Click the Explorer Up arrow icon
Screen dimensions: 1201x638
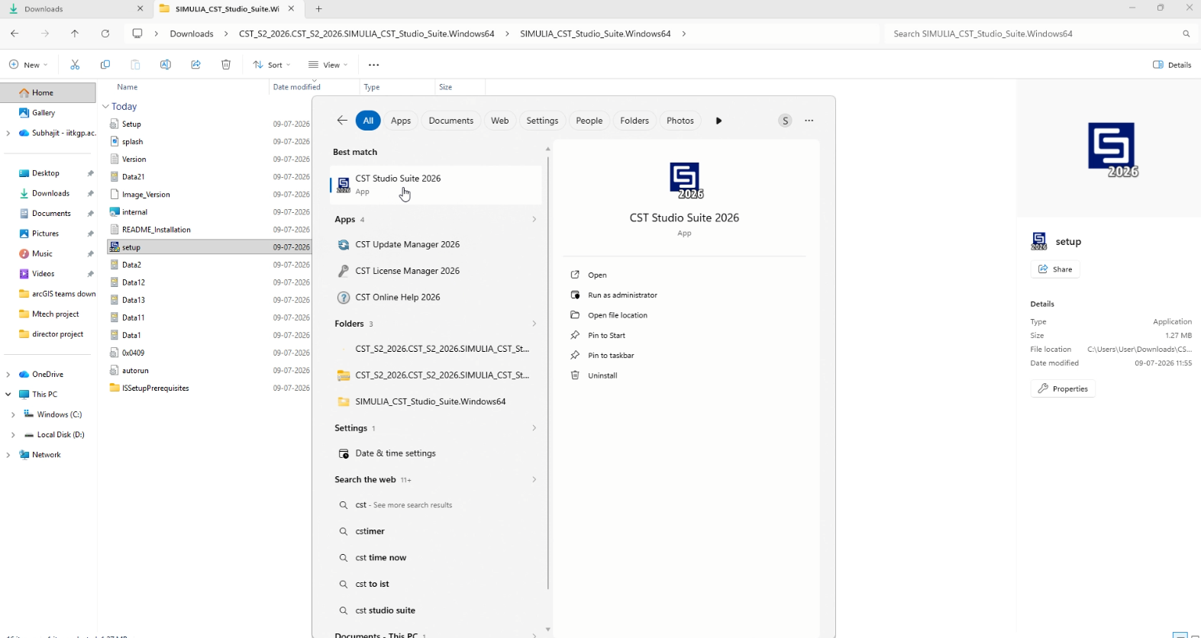point(75,34)
